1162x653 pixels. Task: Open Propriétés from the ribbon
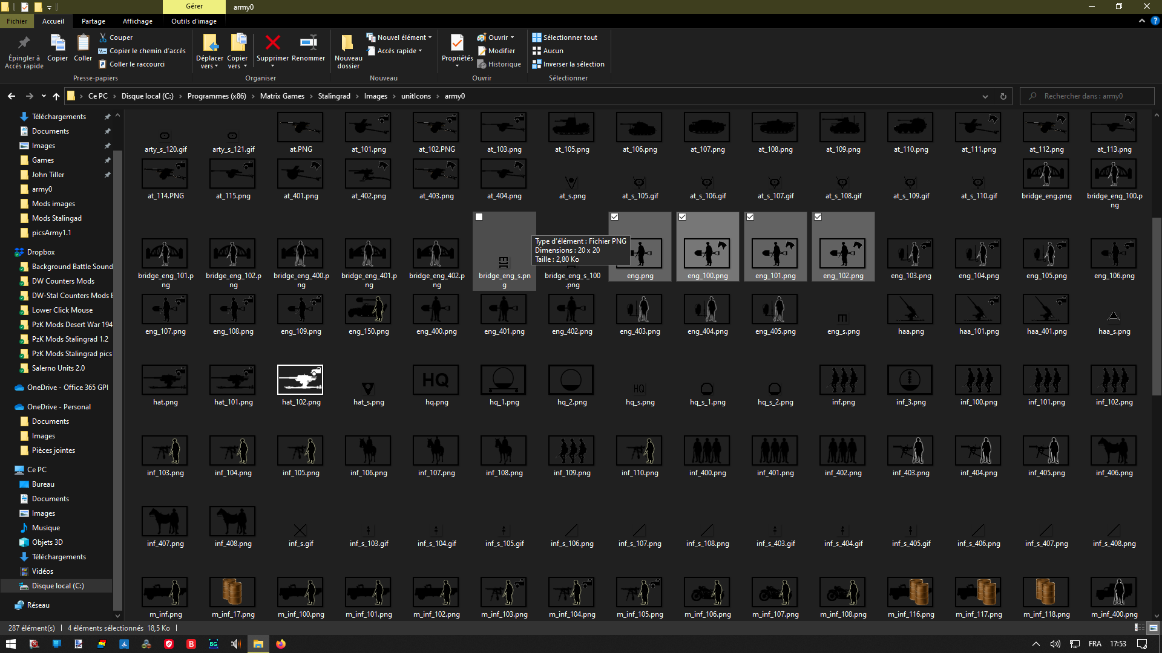[457, 43]
